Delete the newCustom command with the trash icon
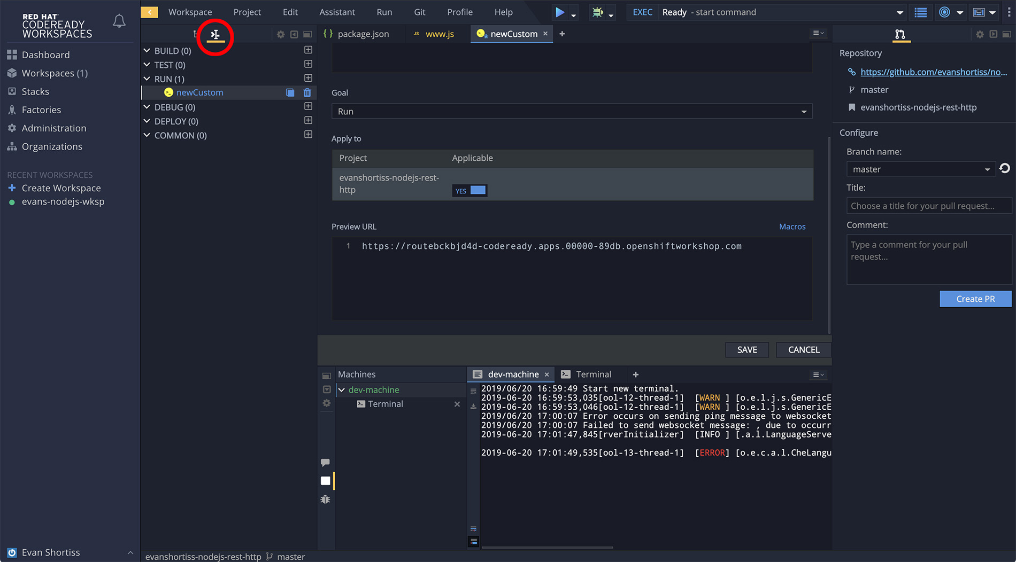This screenshot has width=1016, height=562. point(307,92)
